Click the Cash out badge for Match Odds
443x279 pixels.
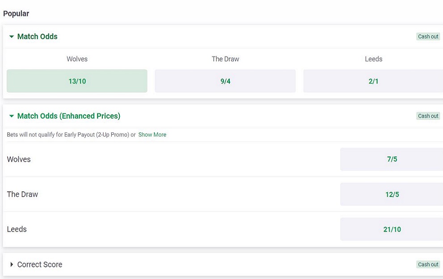tap(428, 37)
